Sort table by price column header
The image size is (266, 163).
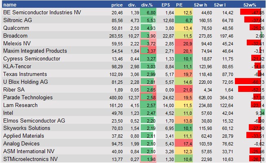click(117, 5)
